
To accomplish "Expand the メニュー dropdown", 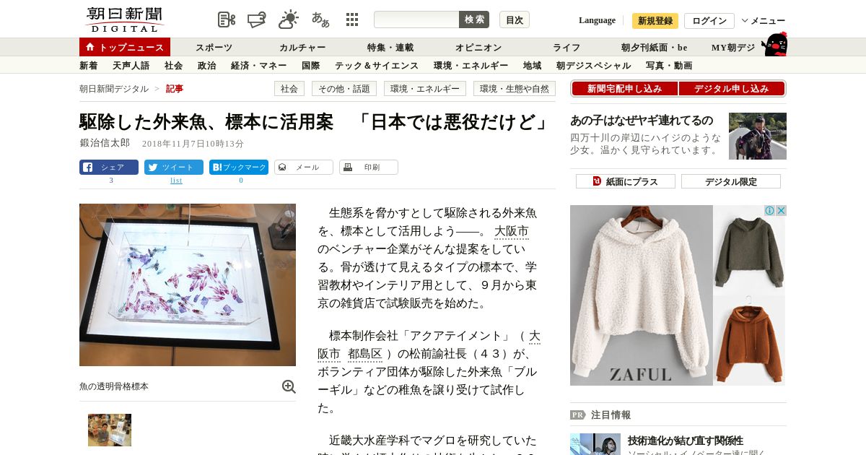I will pyautogui.click(x=764, y=20).
